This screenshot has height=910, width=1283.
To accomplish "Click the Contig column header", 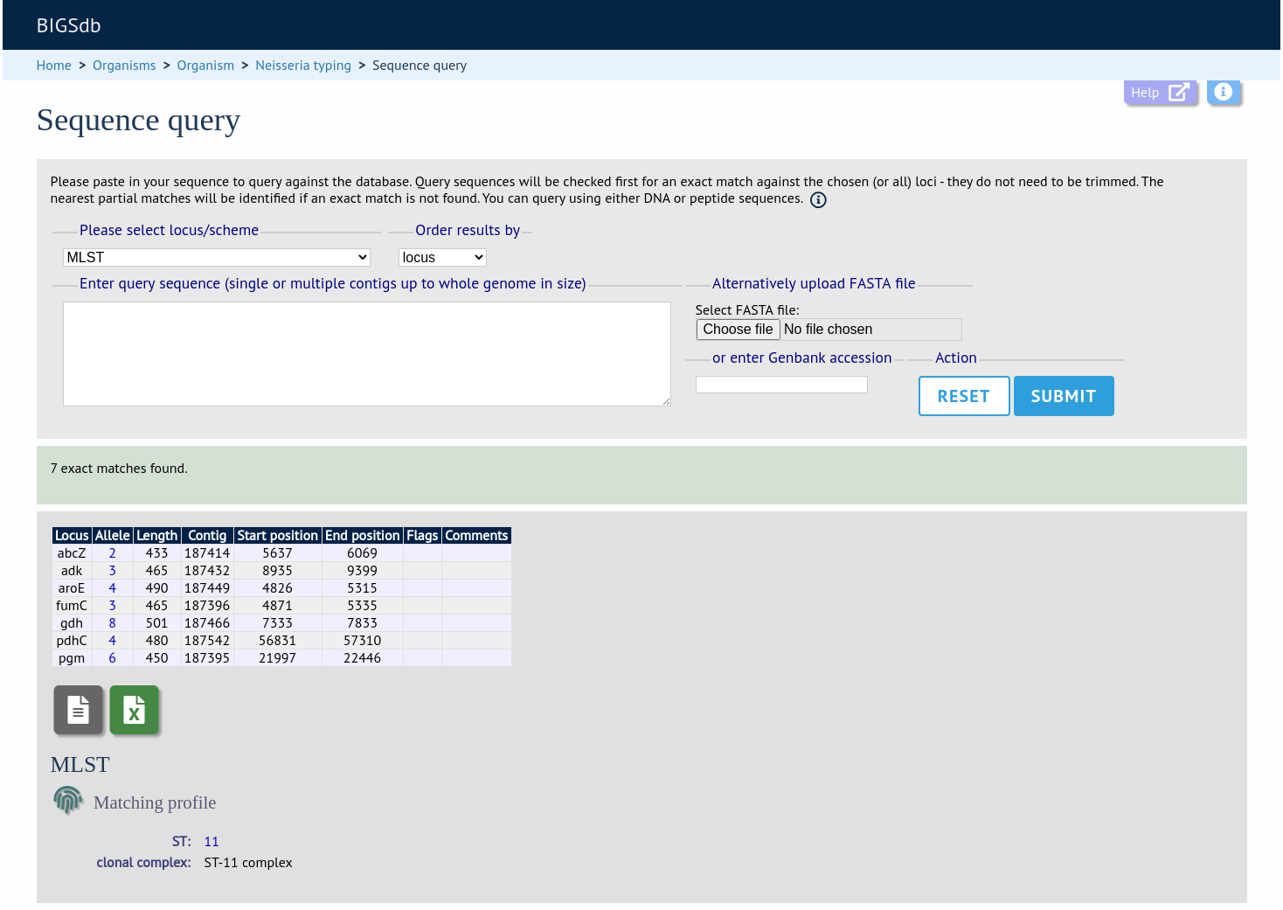I will tap(207, 536).
